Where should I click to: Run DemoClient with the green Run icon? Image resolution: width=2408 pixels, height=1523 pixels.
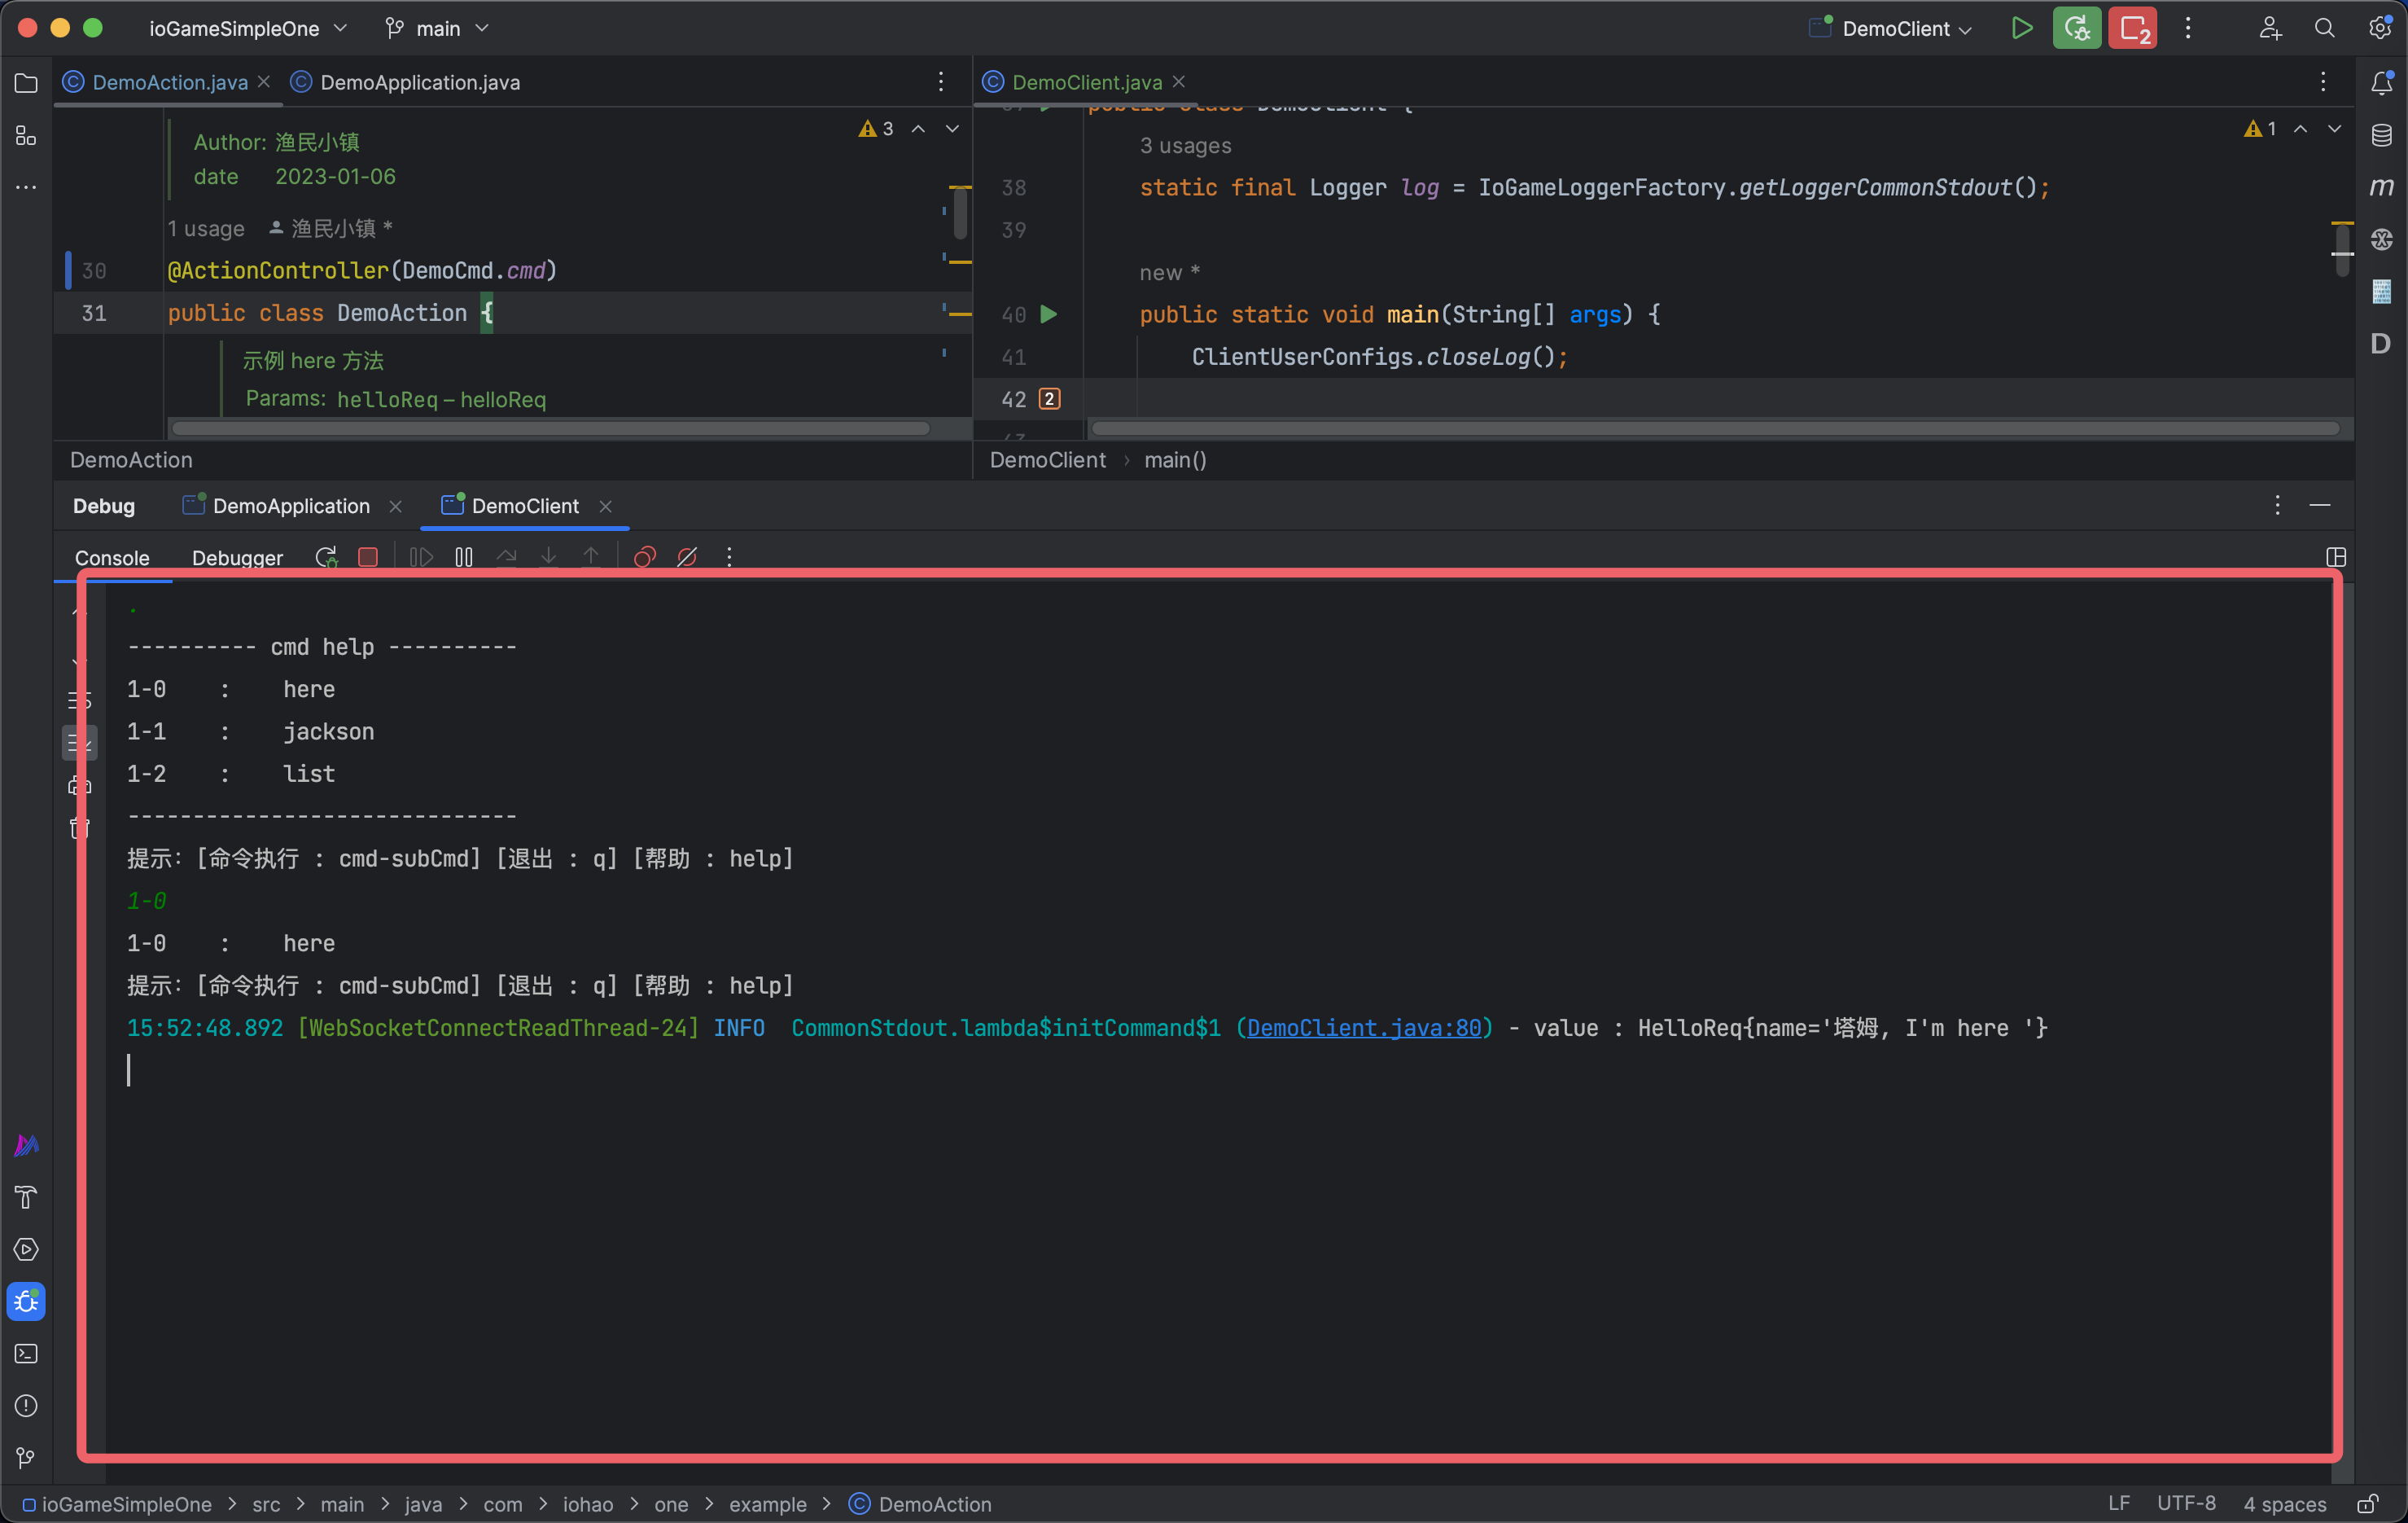[x=2021, y=28]
